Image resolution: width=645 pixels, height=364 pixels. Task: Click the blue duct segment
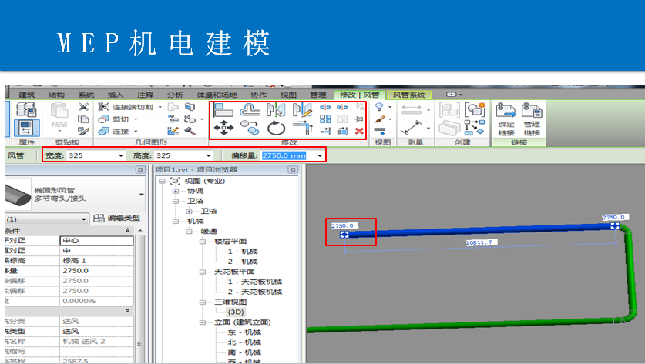coord(479,231)
